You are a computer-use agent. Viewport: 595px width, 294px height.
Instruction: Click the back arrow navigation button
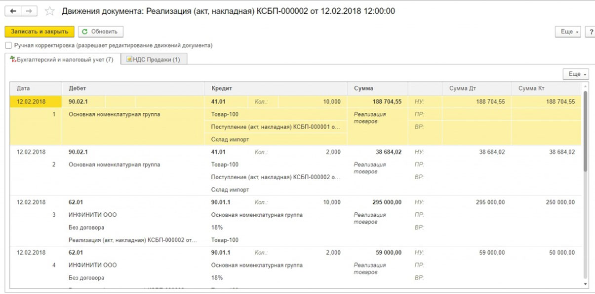tap(13, 11)
